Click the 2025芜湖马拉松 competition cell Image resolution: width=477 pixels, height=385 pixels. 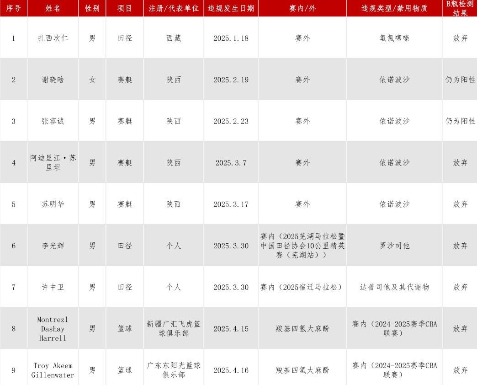point(302,246)
